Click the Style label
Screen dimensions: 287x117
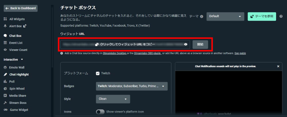pos(67,99)
